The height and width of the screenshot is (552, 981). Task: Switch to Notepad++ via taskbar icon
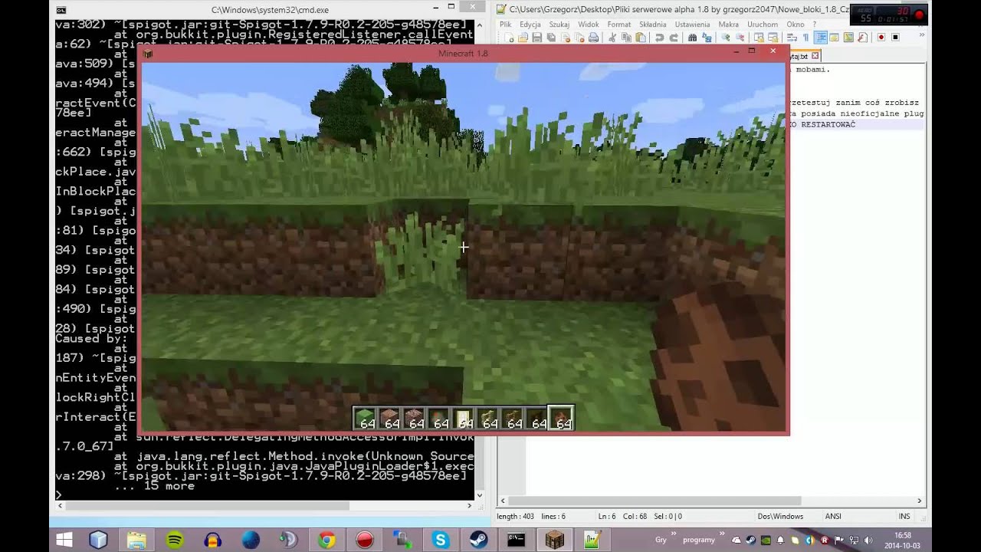pyautogui.click(x=592, y=540)
